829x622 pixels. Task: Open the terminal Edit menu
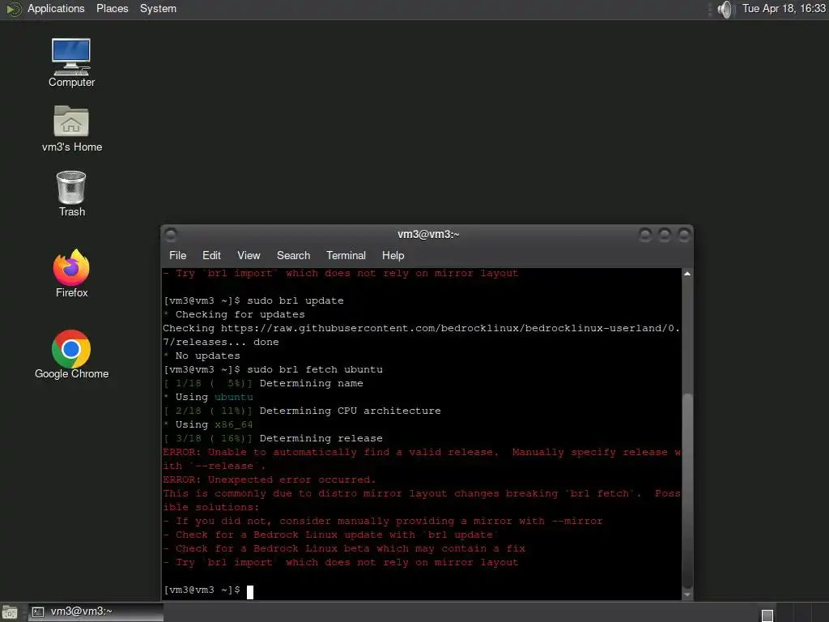tap(211, 255)
